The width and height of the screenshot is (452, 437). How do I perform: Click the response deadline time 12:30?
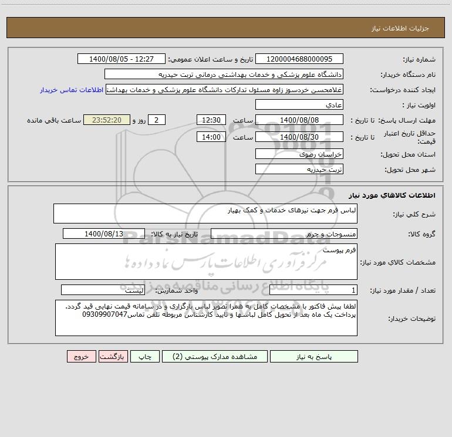coord(211,120)
